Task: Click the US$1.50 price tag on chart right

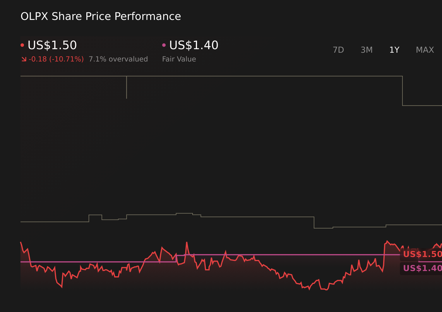Action: [422, 254]
